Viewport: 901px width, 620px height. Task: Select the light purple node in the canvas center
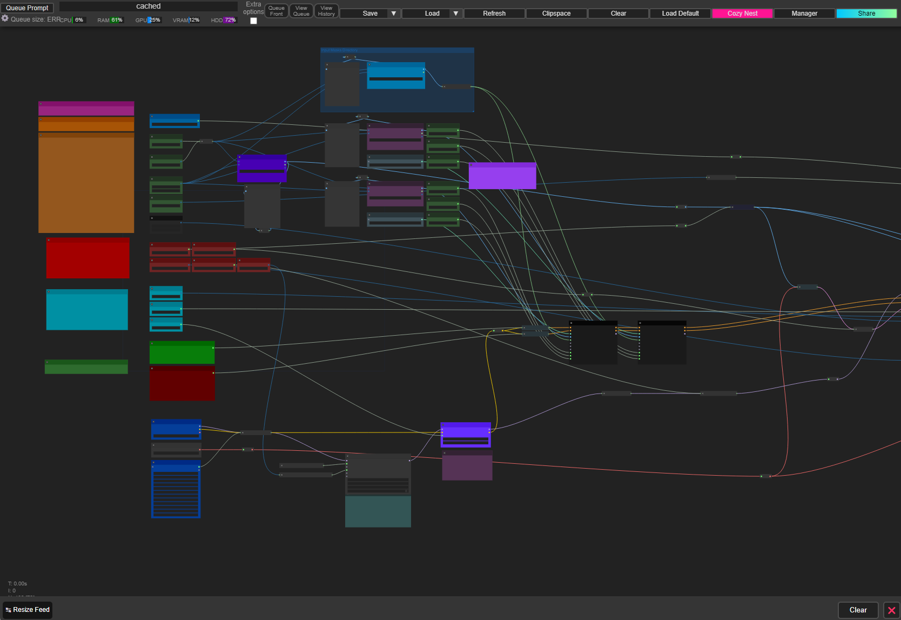click(x=502, y=176)
